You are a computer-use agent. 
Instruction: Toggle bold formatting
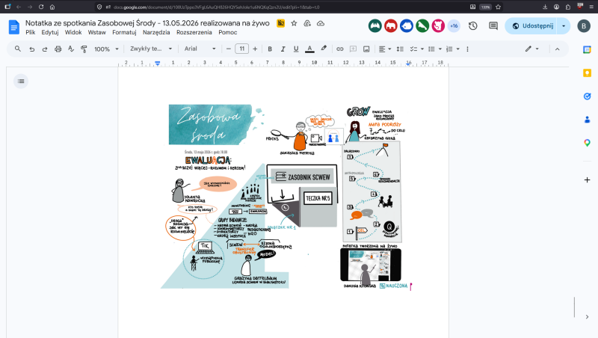coord(270,49)
